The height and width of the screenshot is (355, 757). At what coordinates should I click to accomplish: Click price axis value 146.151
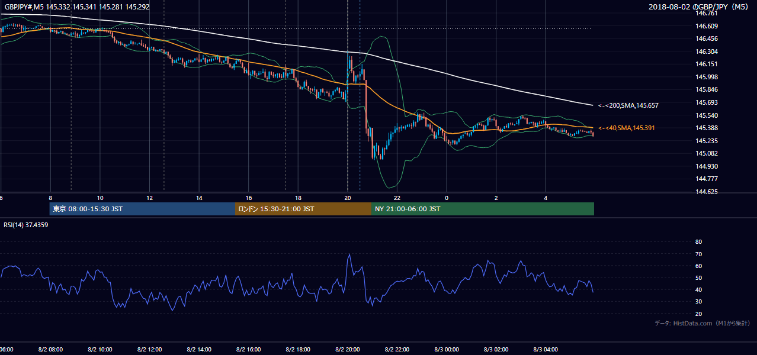coord(707,64)
